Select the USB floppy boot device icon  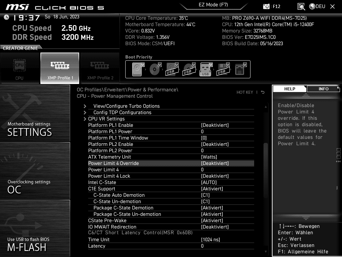coord(223,69)
